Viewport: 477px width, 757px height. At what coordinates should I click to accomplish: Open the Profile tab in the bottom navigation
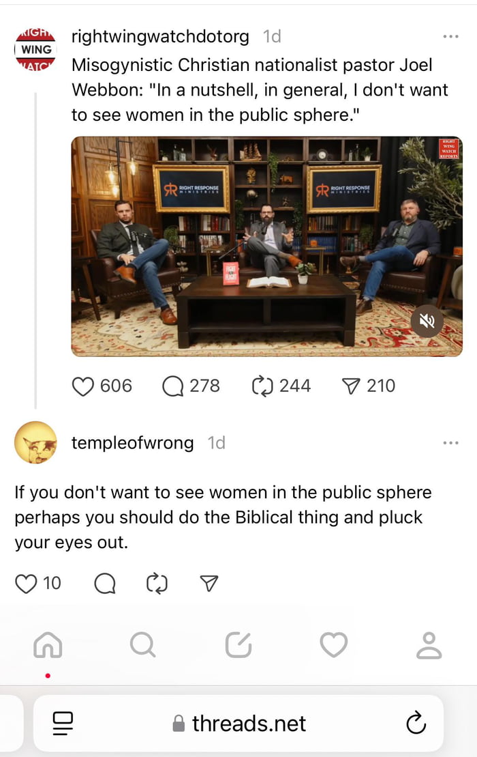tap(429, 645)
